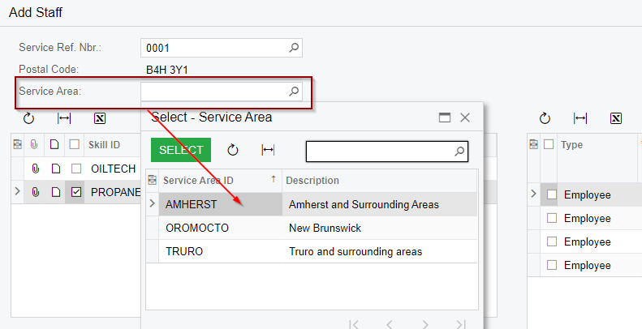642x329 pixels.
Task: Refresh the skills grid on left
Action: coord(29,118)
